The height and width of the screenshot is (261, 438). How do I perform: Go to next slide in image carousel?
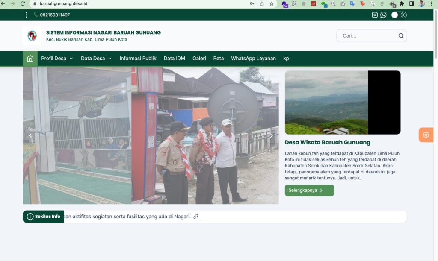tap(271, 135)
